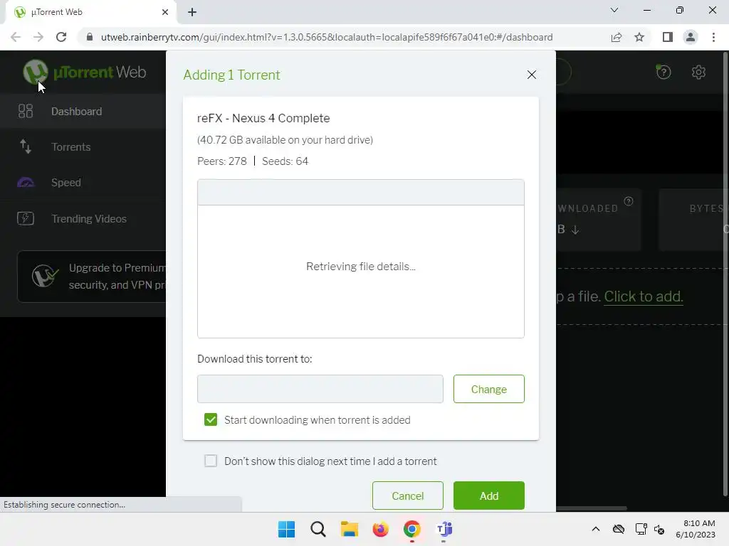Click the green Add button
This screenshot has height=546, width=729.
[488, 496]
